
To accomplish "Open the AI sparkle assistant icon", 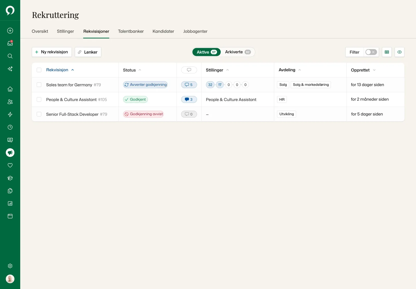I will point(10,69).
